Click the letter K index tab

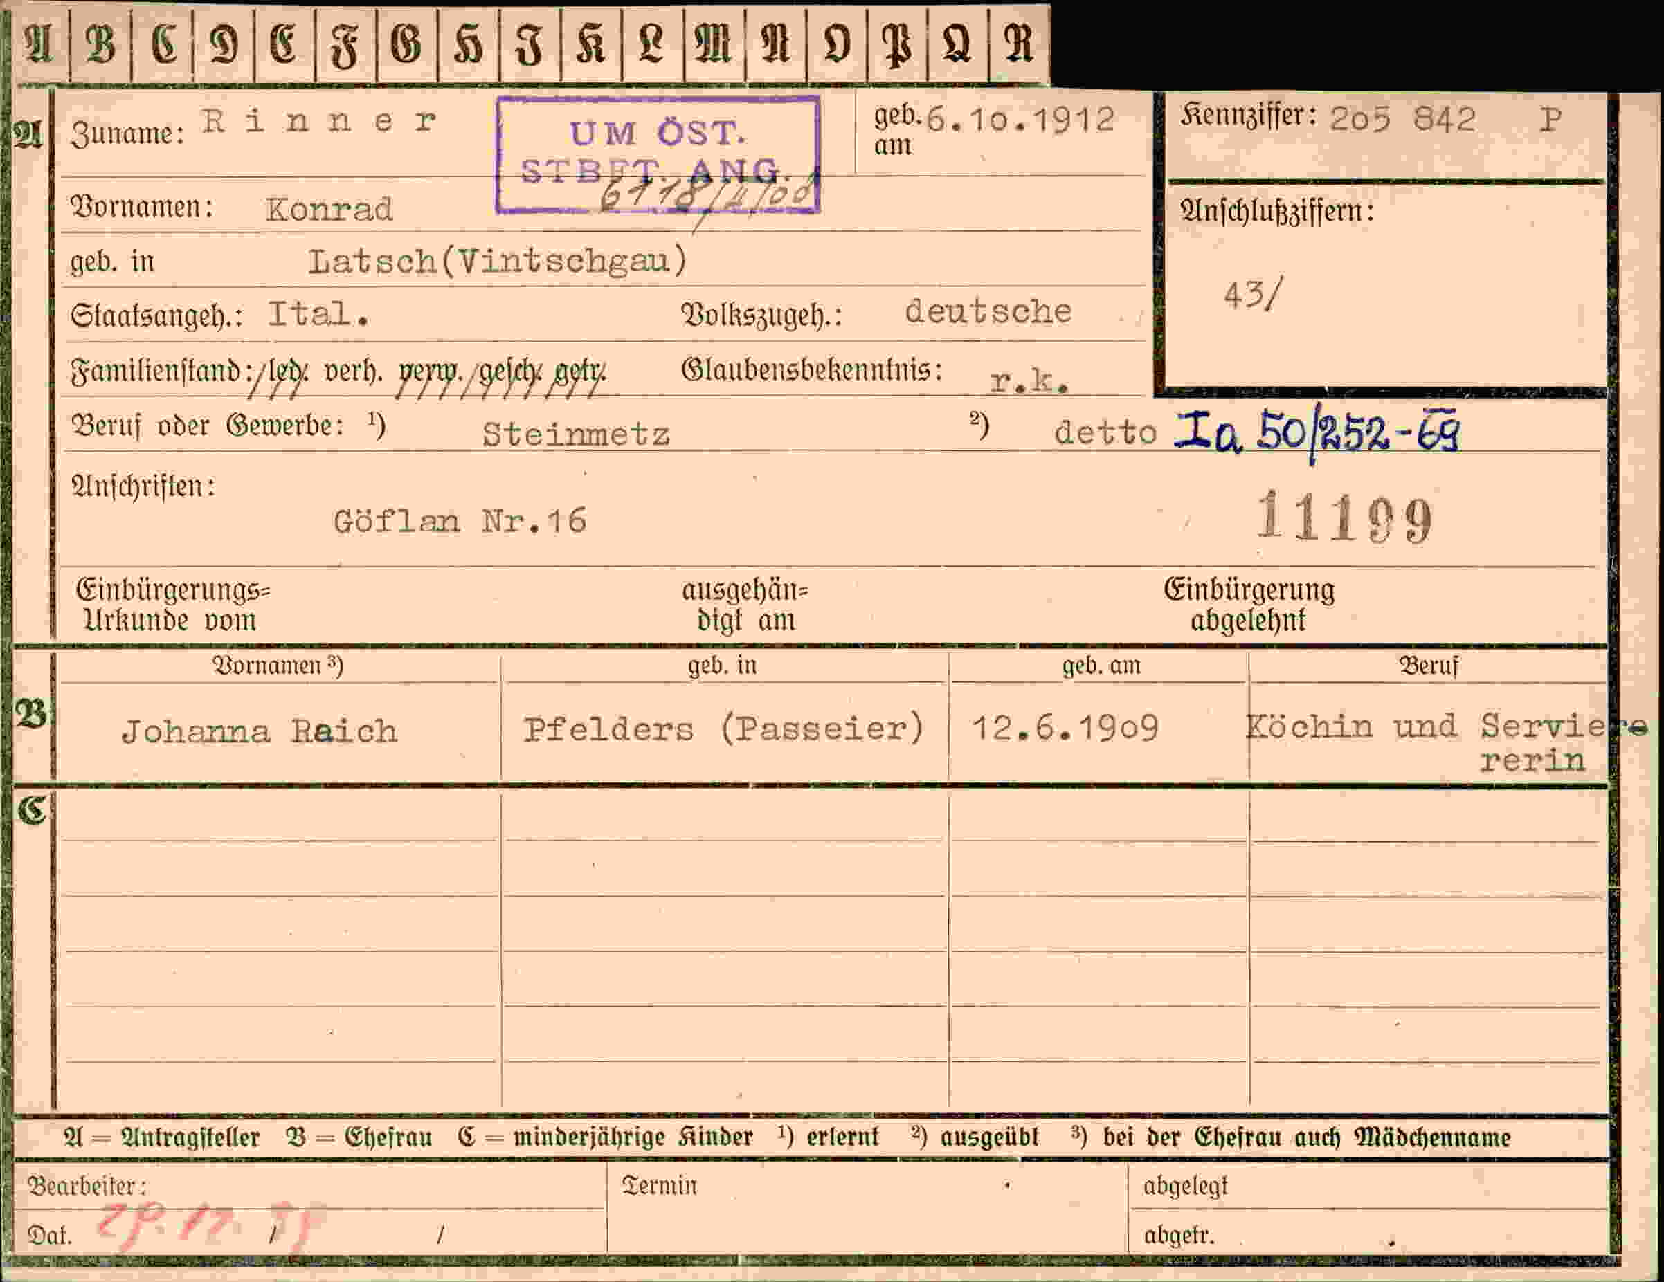tap(591, 44)
